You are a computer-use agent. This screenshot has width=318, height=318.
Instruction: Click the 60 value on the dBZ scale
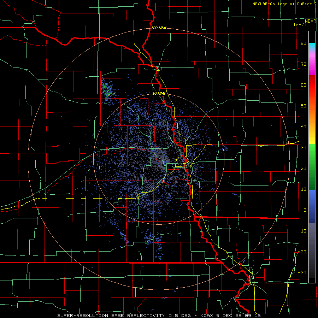[304, 85]
